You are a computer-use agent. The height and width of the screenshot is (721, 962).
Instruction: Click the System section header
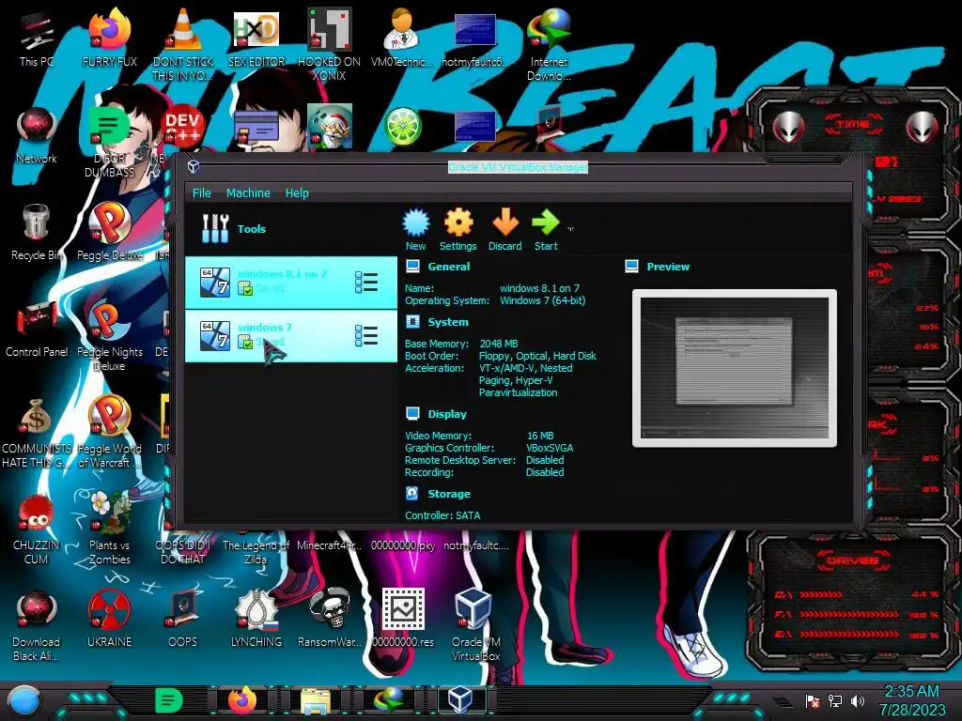pyautogui.click(x=448, y=322)
